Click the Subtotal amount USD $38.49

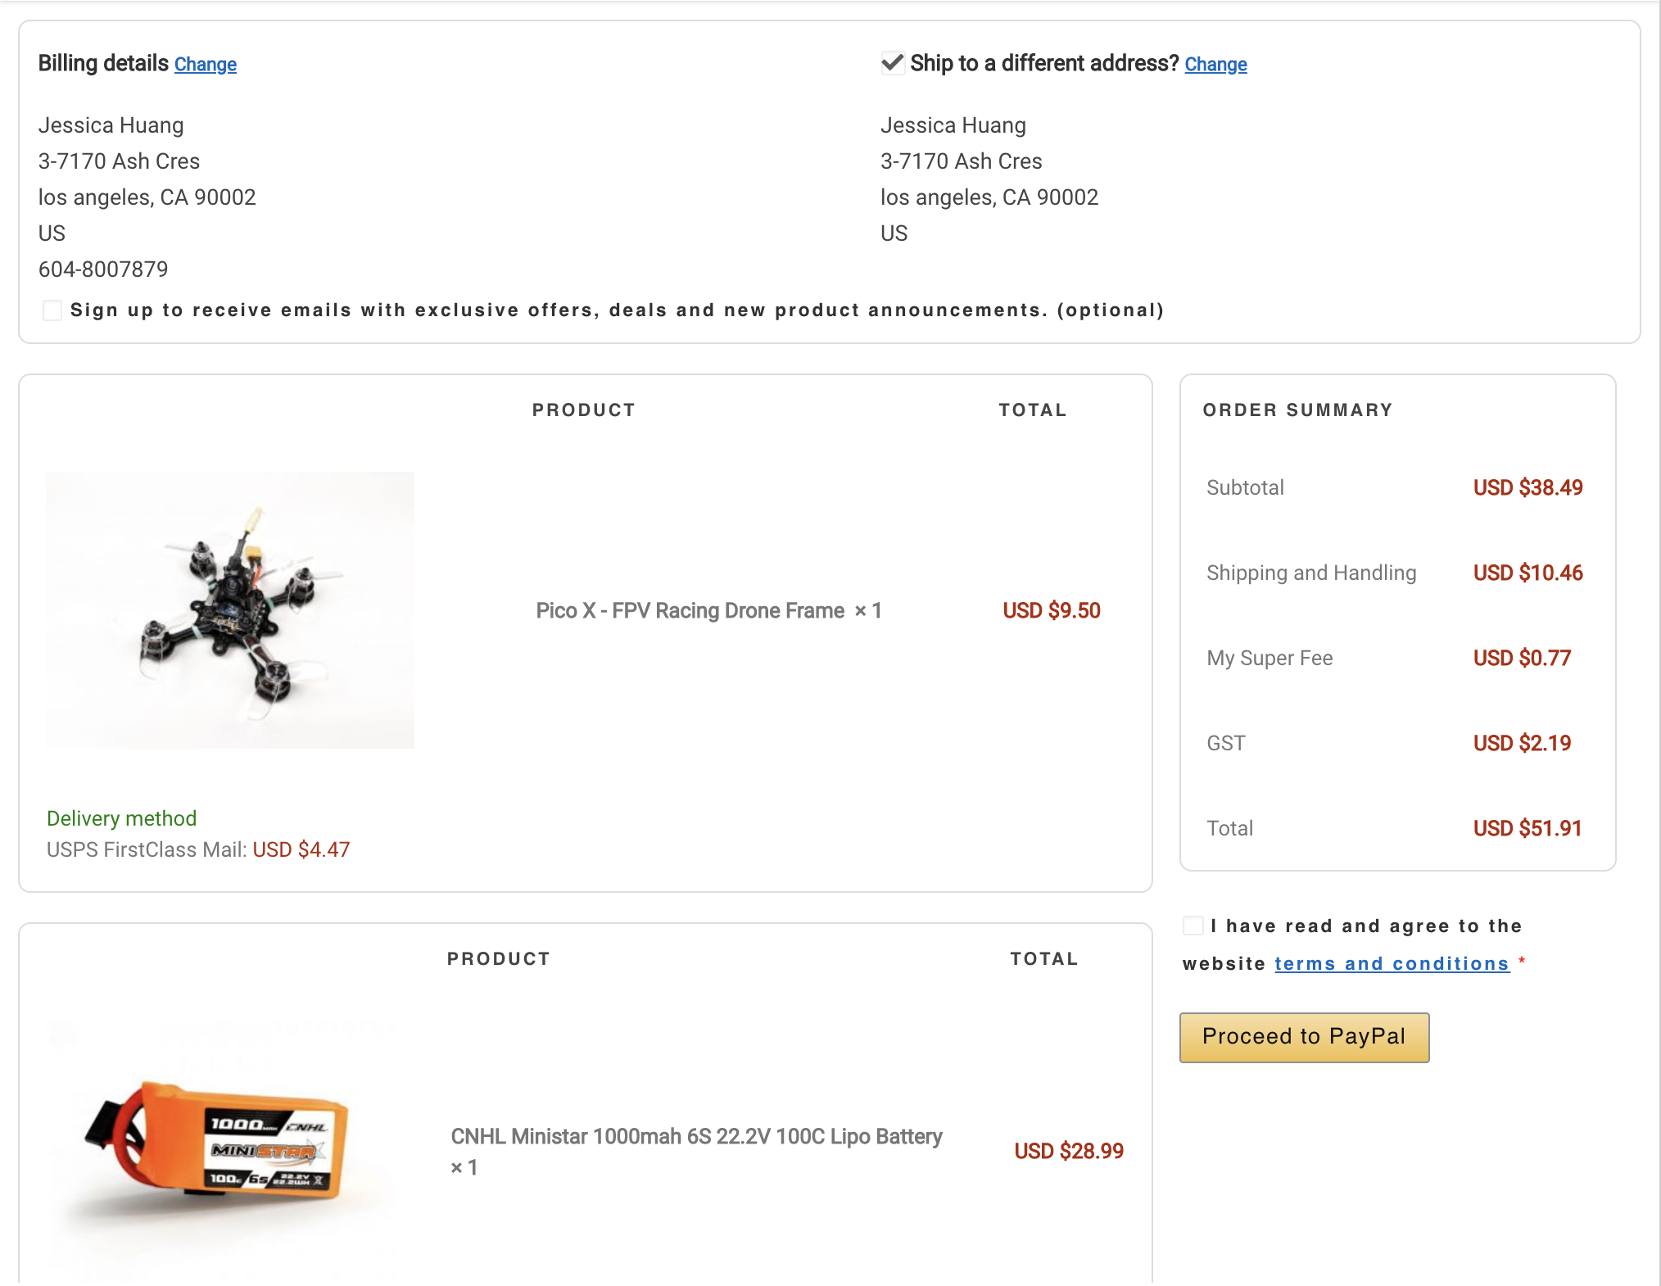tap(1527, 488)
